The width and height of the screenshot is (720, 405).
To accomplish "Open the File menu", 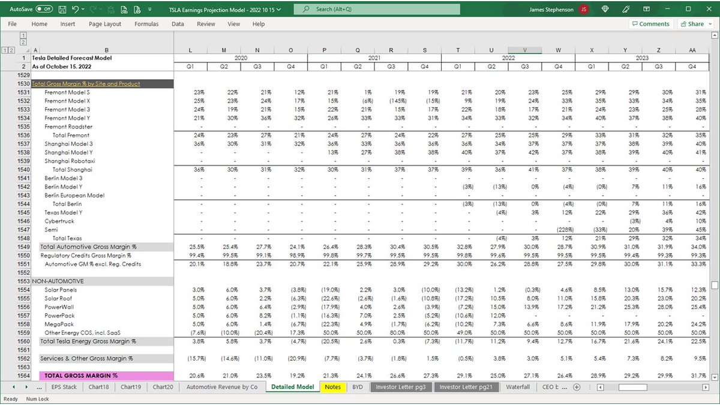I will click(x=13, y=24).
